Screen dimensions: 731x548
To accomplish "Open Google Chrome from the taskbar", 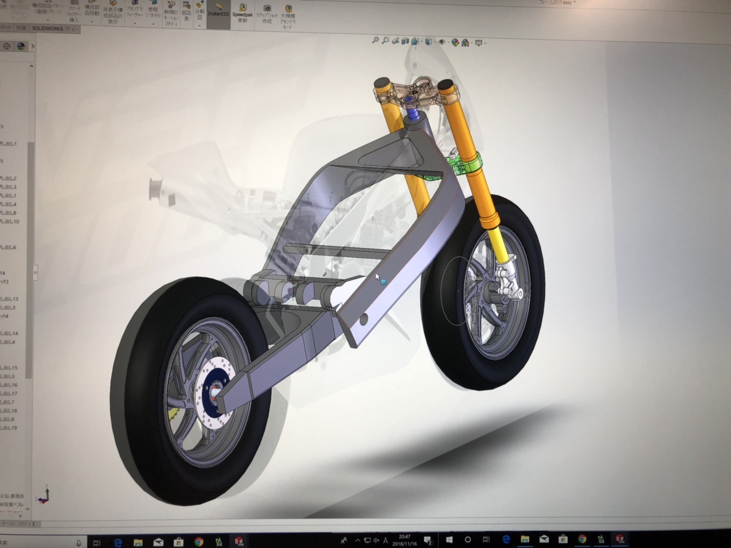I will pos(198,541).
